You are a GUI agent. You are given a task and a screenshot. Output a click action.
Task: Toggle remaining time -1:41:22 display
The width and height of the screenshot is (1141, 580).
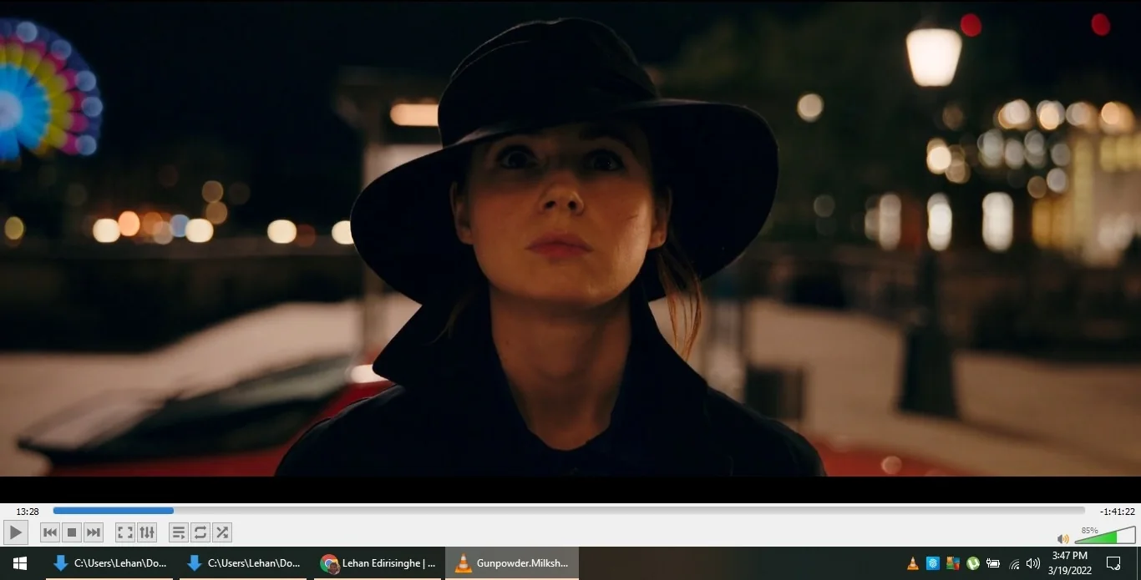pos(1117,512)
